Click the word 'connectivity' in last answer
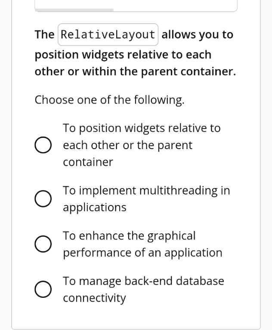Screen dimensions: 272x330 tap(95, 298)
